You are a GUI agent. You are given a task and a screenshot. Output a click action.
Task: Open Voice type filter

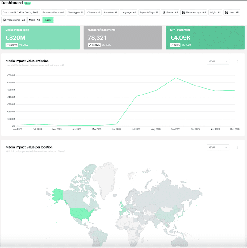click(76, 12)
